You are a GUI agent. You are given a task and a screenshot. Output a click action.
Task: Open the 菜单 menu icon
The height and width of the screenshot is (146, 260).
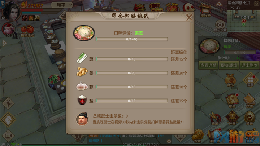pos(251,80)
